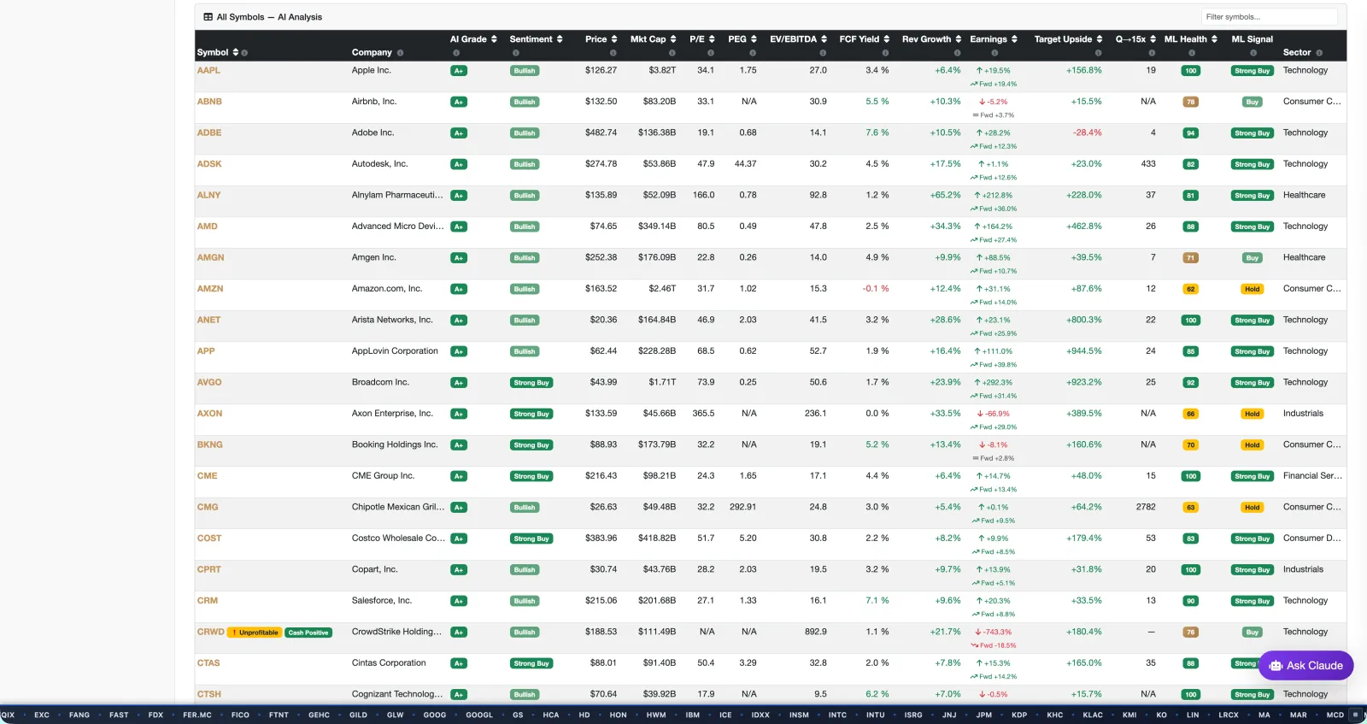Click the small icon at ticker bar end
The height and width of the screenshot is (724, 1367).
pos(1355,715)
